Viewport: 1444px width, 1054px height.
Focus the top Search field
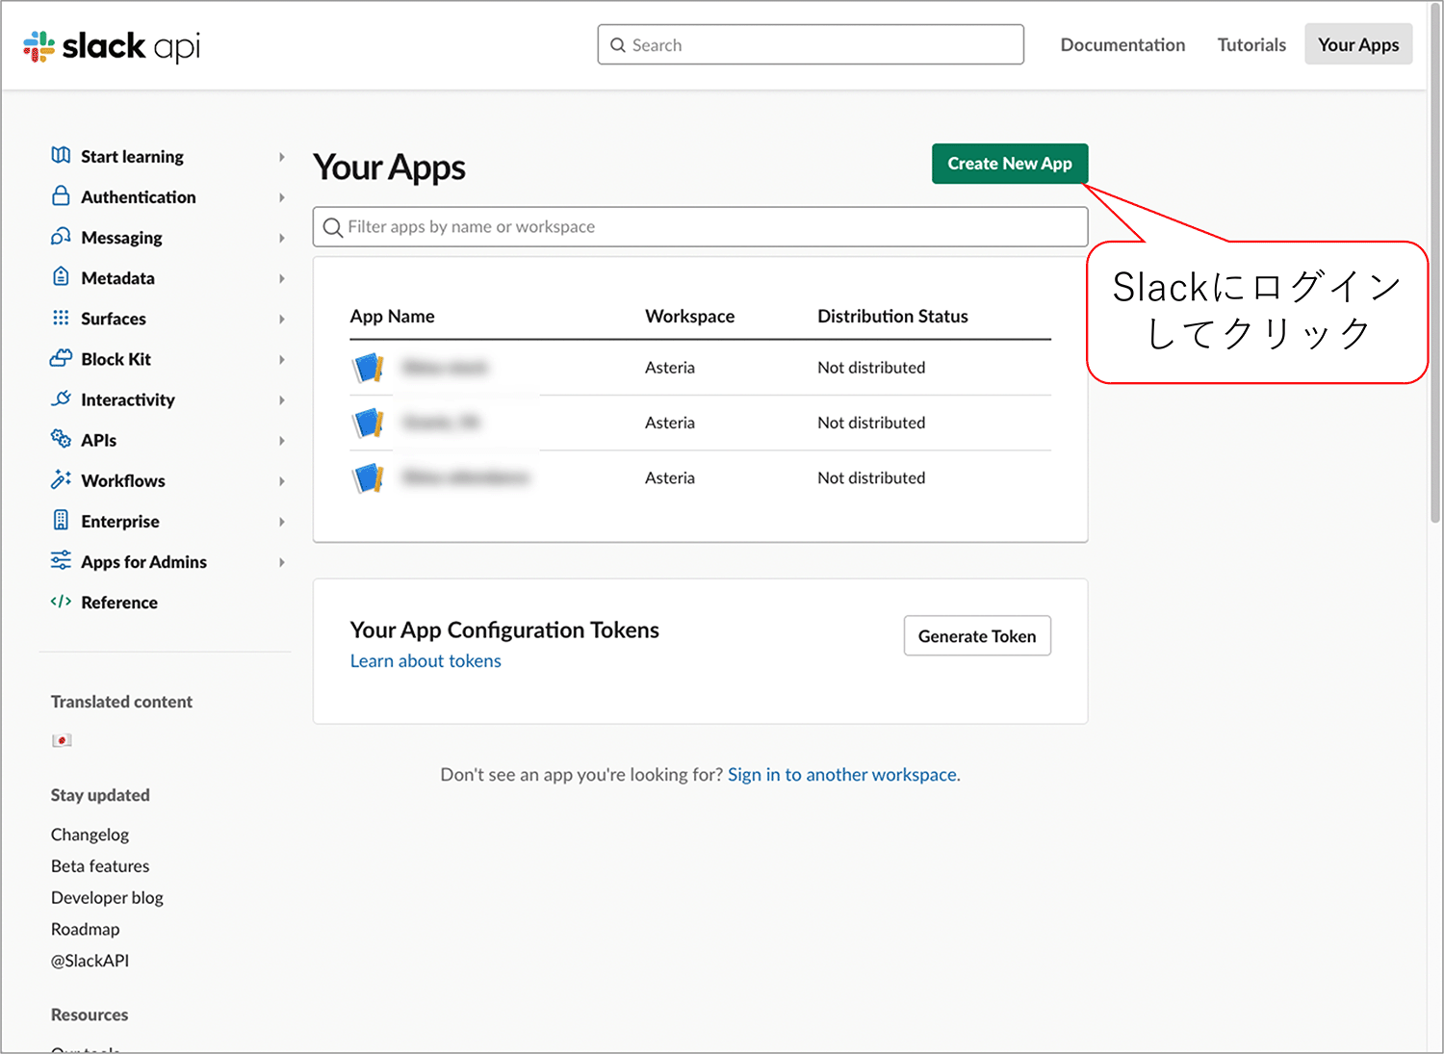click(811, 44)
